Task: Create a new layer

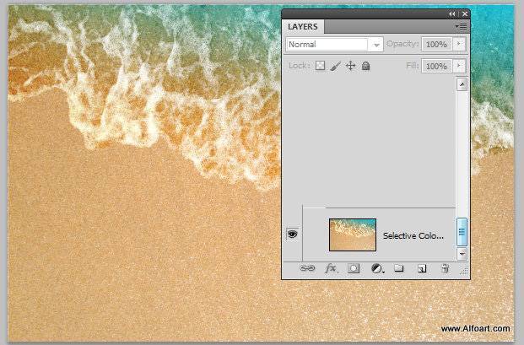Action: coord(422,269)
